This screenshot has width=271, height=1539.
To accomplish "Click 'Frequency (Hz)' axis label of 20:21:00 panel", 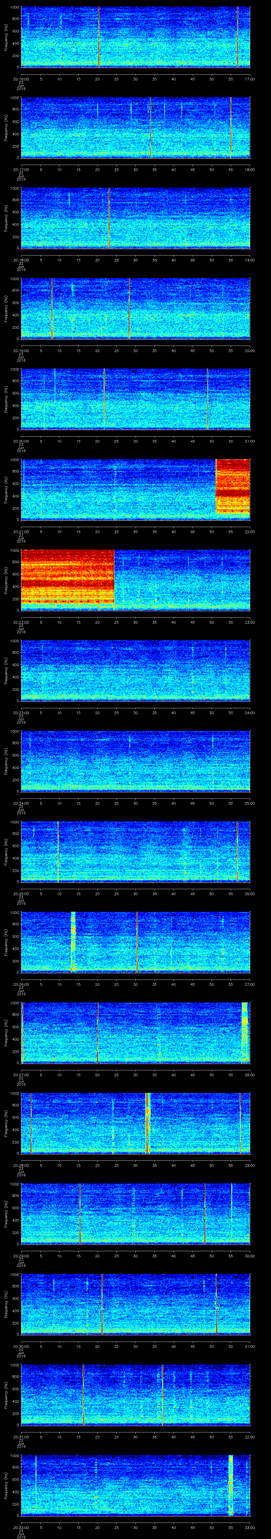I will (6, 489).
